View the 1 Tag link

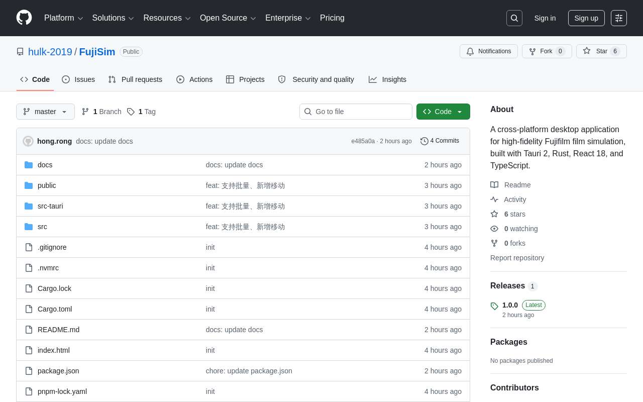141,112
